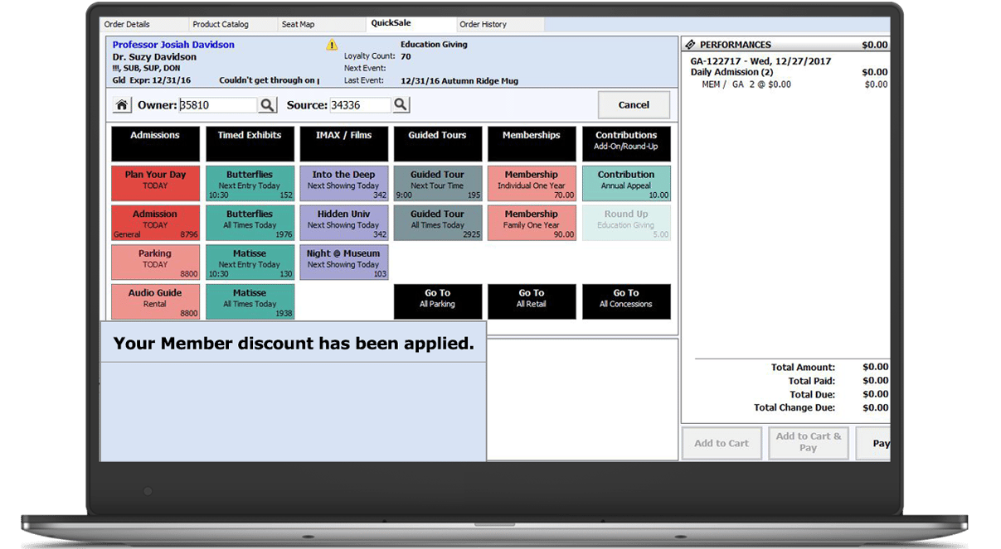Click the Home icon beside the Owner field
The image size is (1001, 549).
coord(121,104)
